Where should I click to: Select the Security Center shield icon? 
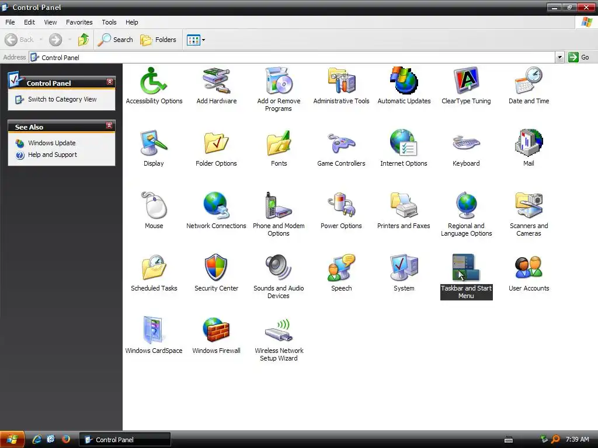[216, 268]
